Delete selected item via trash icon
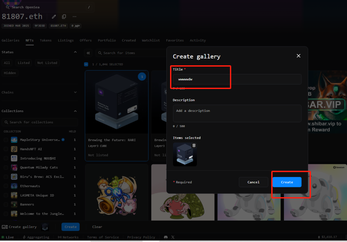The width and height of the screenshot is (347, 242). click(194, 145)
